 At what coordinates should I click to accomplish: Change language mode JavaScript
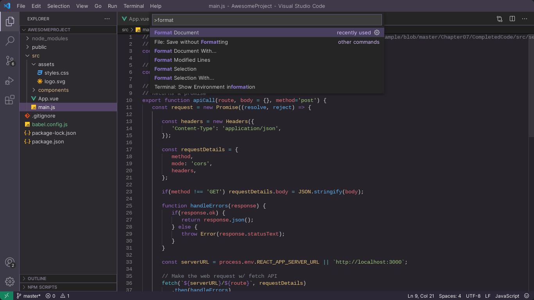tap(507, 296)
